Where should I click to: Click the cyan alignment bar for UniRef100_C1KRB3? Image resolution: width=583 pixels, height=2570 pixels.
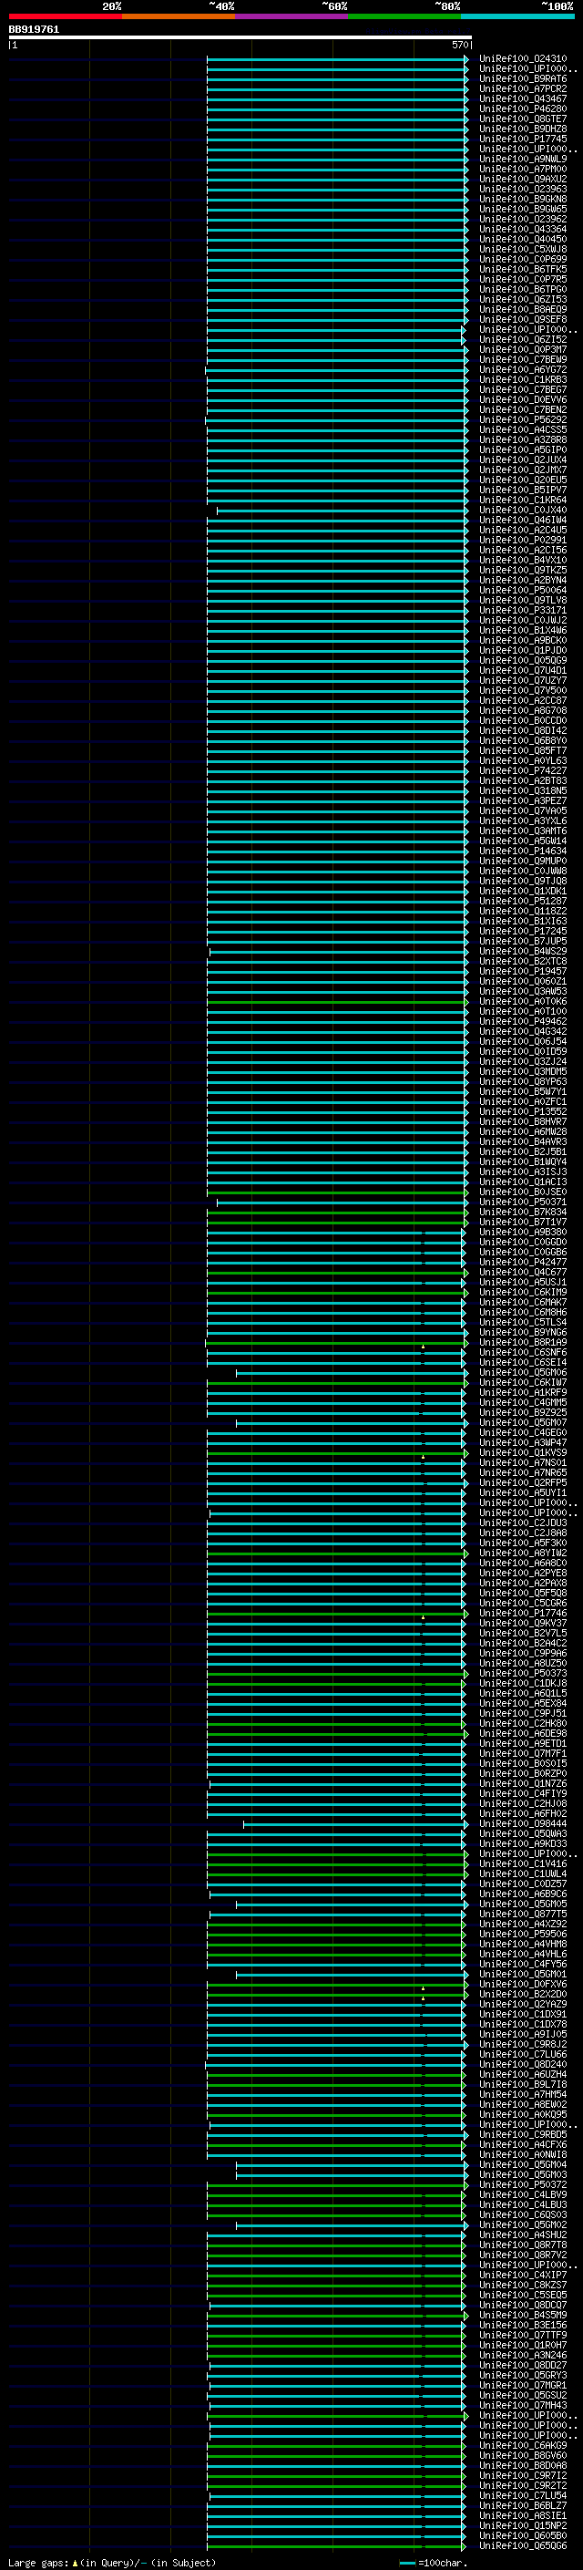click(337, 379)
